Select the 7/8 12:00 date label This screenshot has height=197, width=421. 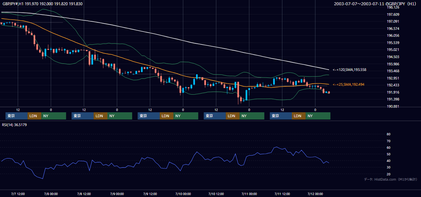pyautogui.click(x=84, y=194)
